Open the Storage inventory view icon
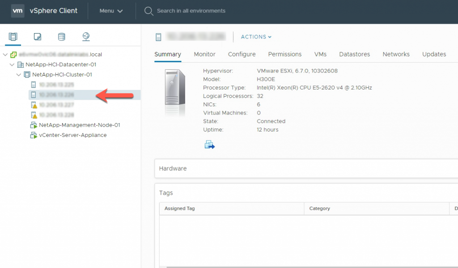Image resolution: width=458 pixels, height=268 pixels. click(62, 37)
